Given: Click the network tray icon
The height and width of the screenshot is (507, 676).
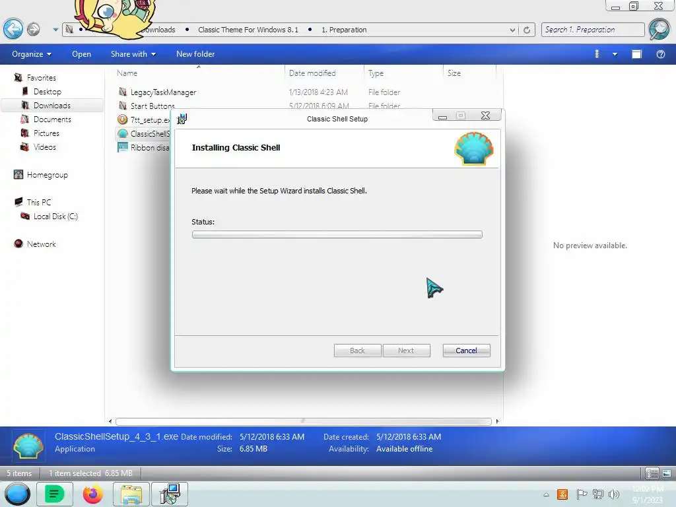Looking at the screenshot, I should 598,494.
